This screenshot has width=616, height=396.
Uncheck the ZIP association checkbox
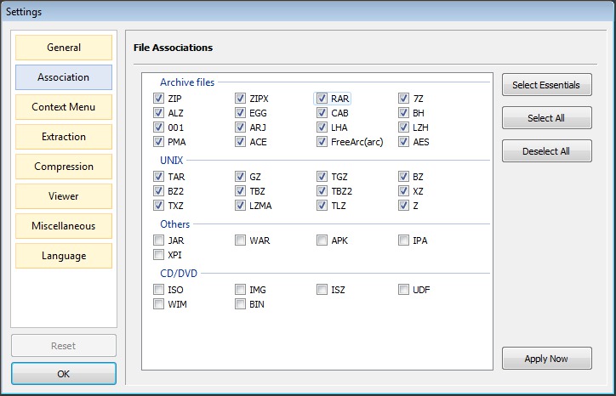point(159,98)
